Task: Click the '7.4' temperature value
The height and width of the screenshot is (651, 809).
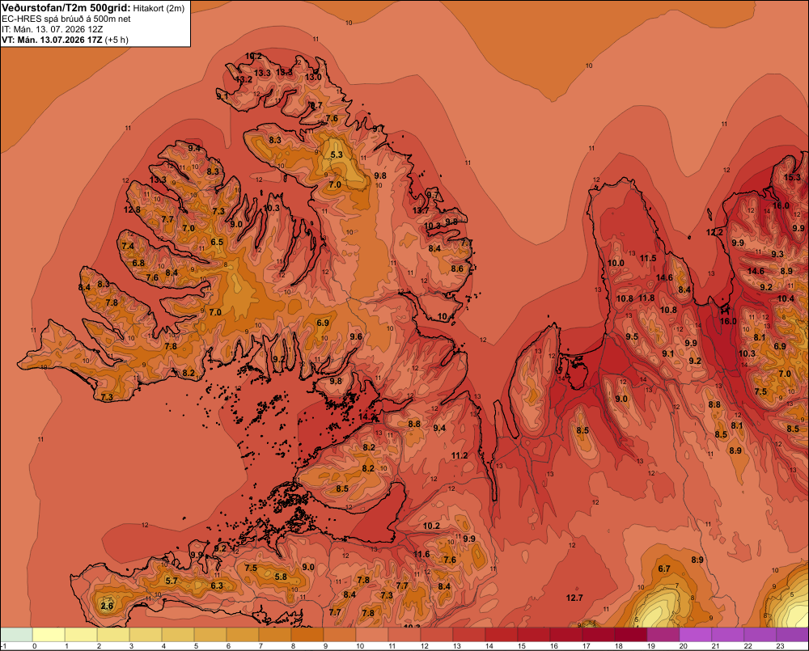Action: (x=128, y=246)
